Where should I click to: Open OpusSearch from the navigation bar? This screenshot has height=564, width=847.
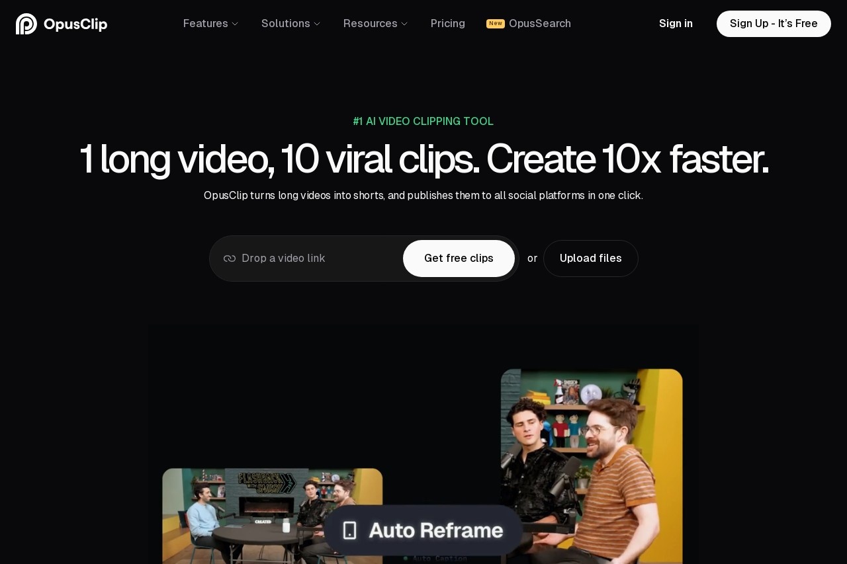[x=540, y=24]
